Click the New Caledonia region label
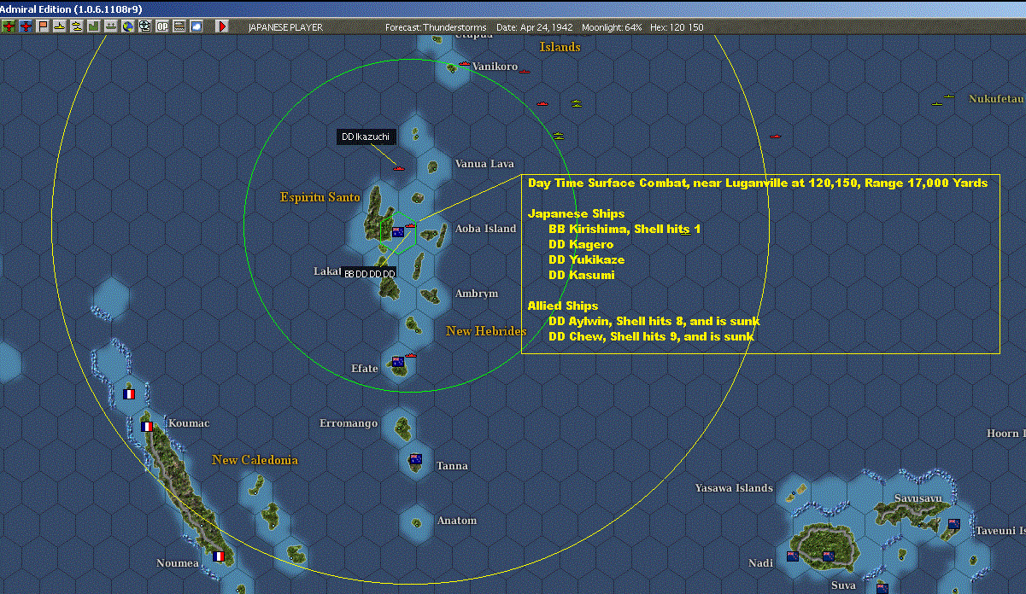 pos(255,461)
